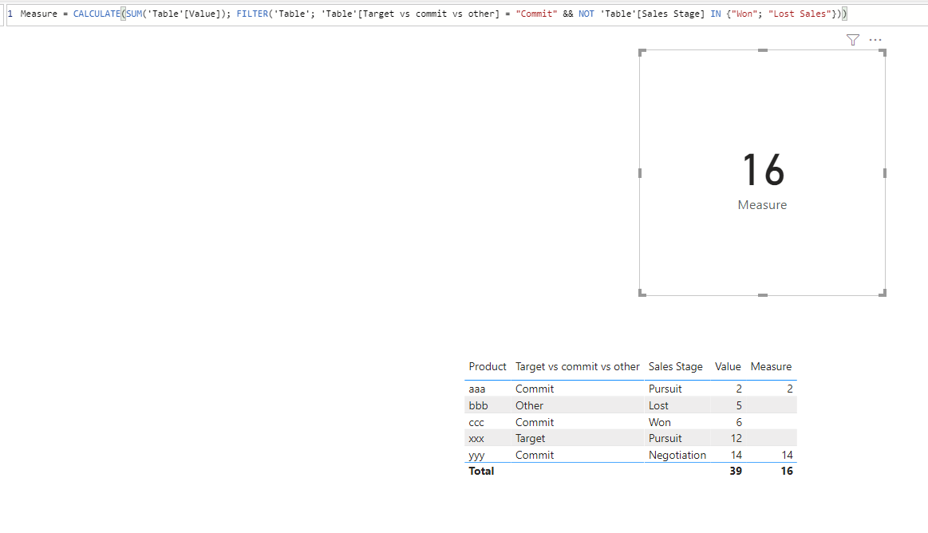Screen dimensions: 928x533
Task: Sort by Target vs commit vs other header
Action: point(577,367)
